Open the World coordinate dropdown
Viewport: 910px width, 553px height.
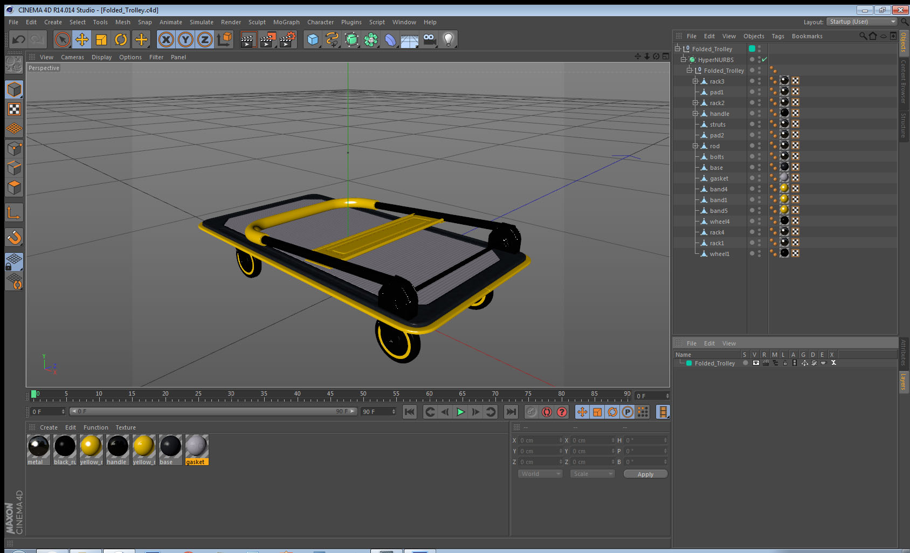[x=540, y=474]
